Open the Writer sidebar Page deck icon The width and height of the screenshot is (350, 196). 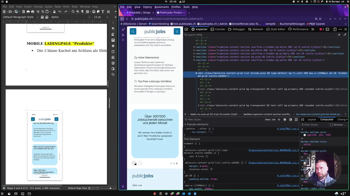(113, 52)
